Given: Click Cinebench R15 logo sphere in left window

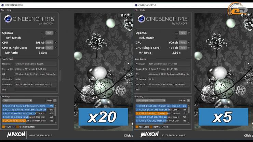Looking at the screenshot, I should tap(8, 19).
